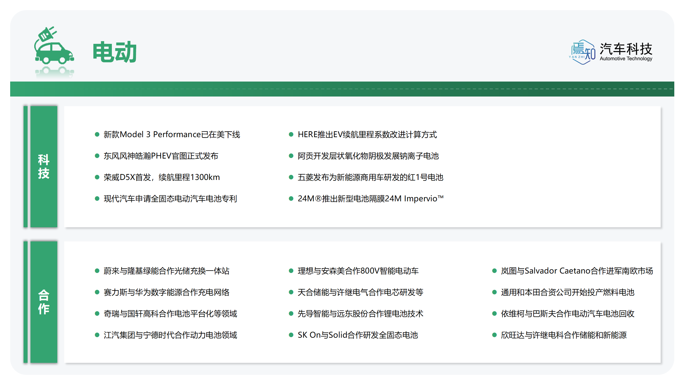This screenshot has width=685, height=385.
Task: Click 天合储能与许继电气合作电芯研发等
Action: click(360, 292)
